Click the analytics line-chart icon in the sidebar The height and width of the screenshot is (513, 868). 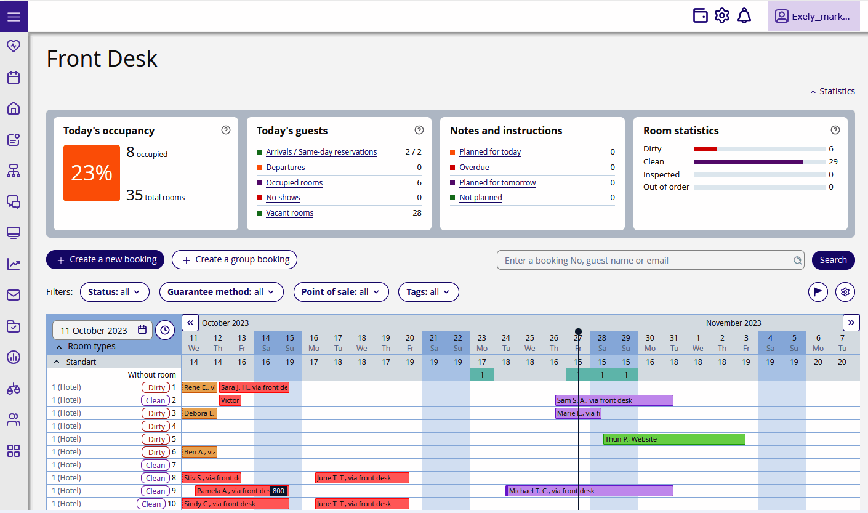(x=14, y=264)
